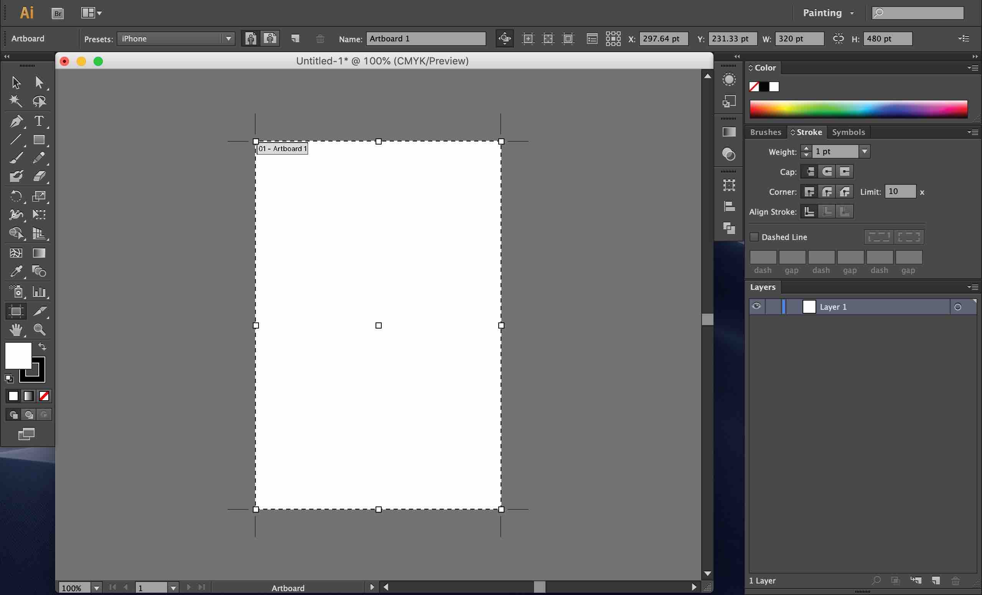Select the Magic Wand tool

click(16, 101)
